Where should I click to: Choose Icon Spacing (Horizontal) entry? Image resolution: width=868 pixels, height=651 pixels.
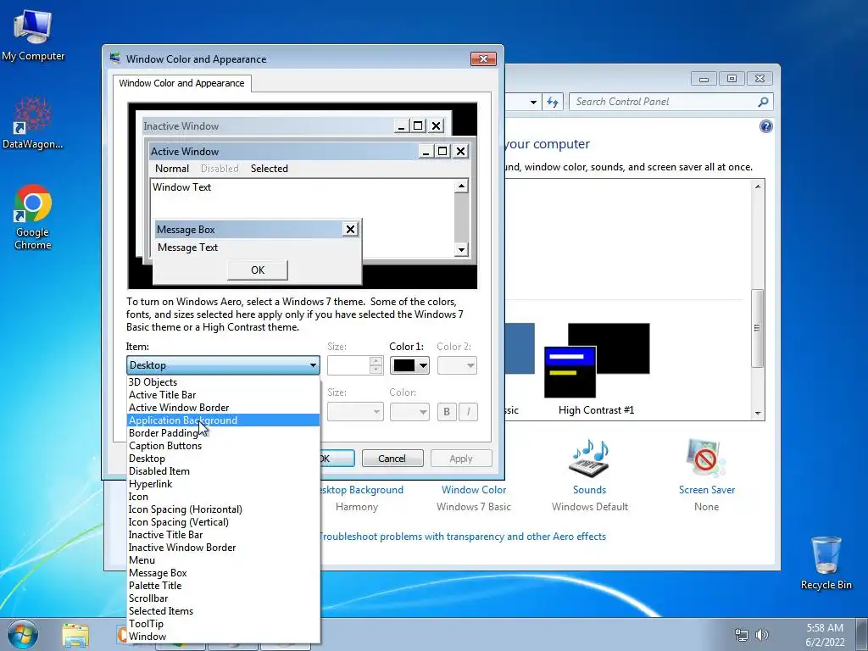click(x=223, y=509)
